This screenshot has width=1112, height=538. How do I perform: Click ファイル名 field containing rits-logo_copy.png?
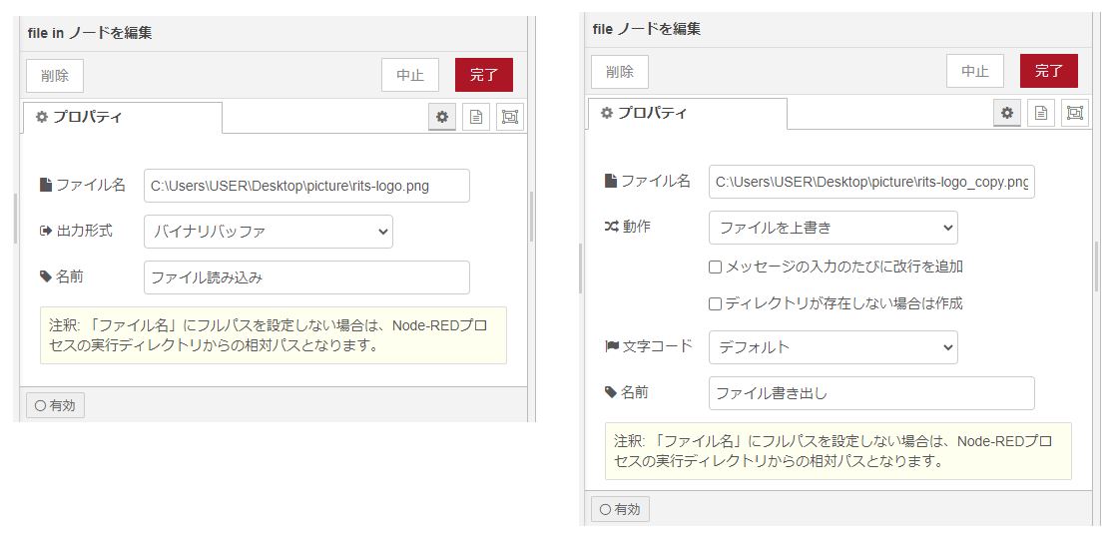pyautogui.click(x=870, y=182)
